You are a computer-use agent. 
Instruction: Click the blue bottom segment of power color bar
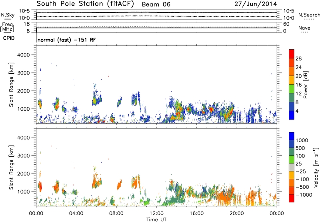[292, 115]
